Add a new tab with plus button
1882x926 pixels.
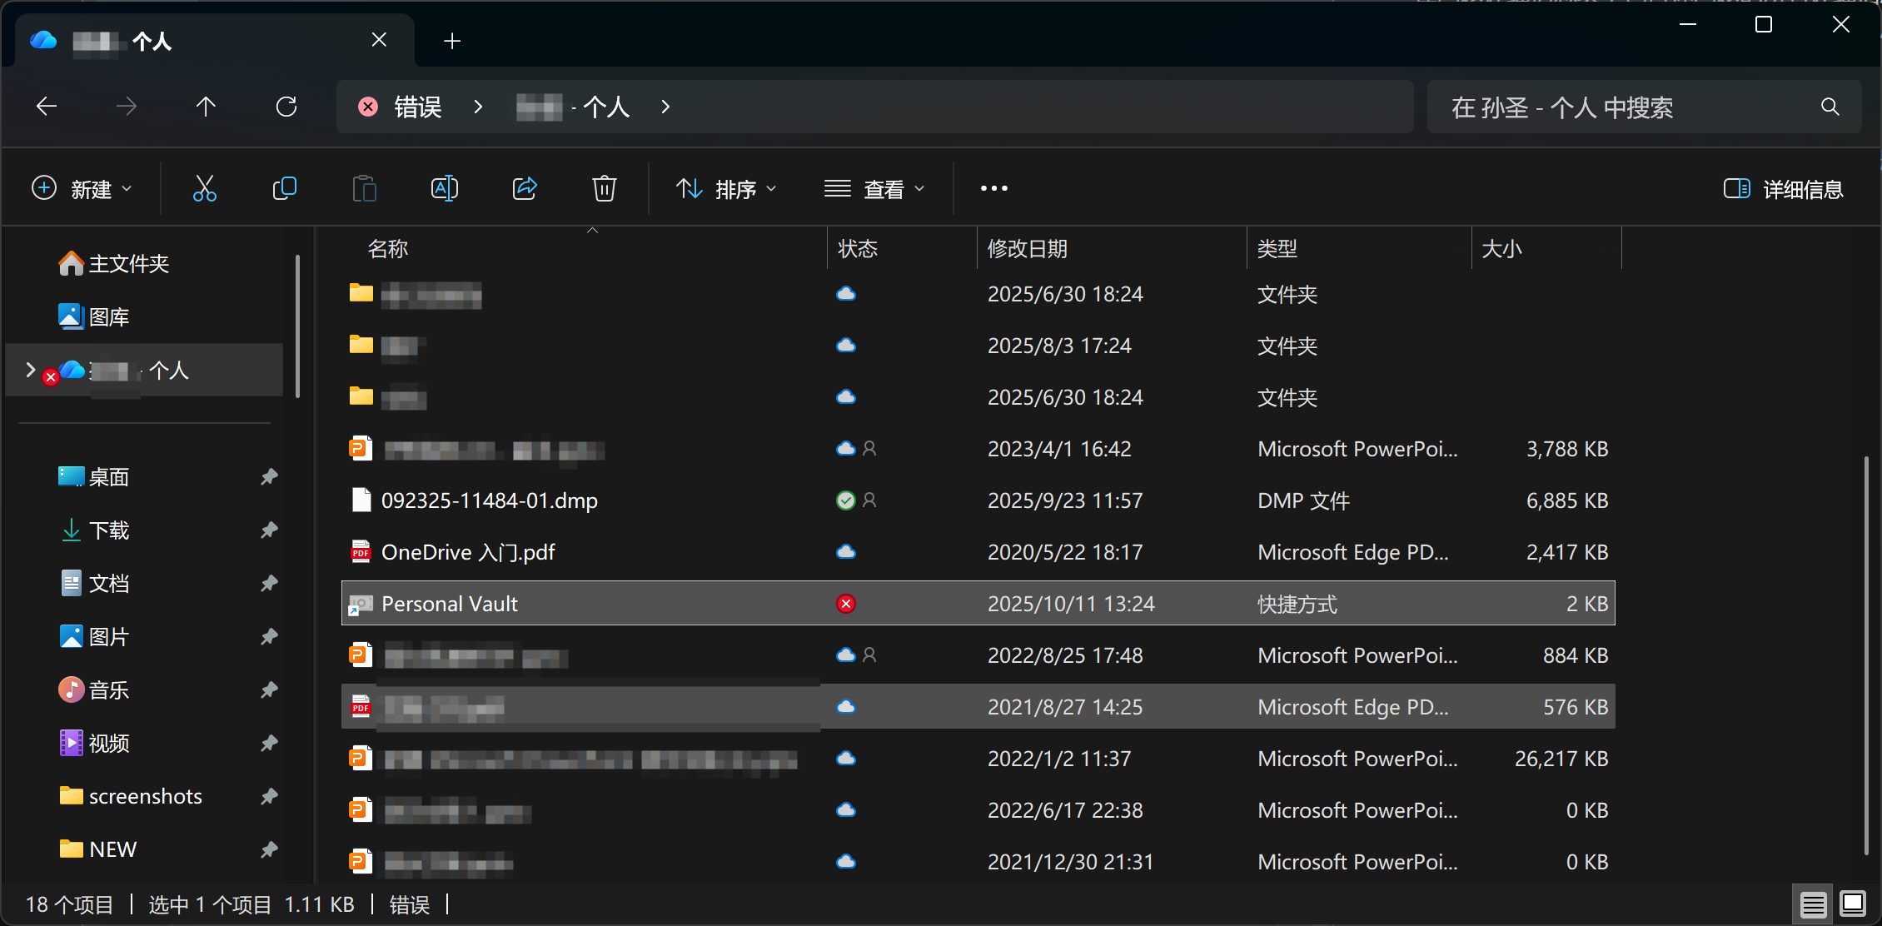coord(452,41)
